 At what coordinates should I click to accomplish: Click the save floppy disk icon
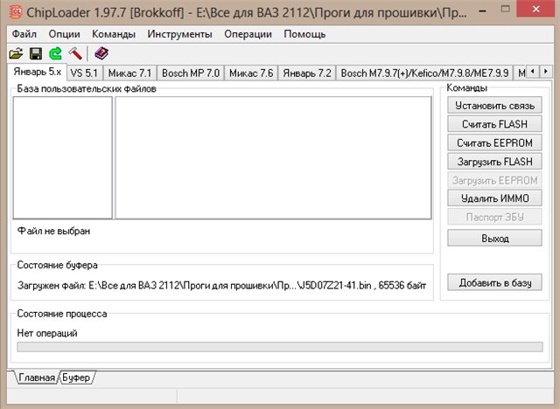tap(36, 54)
